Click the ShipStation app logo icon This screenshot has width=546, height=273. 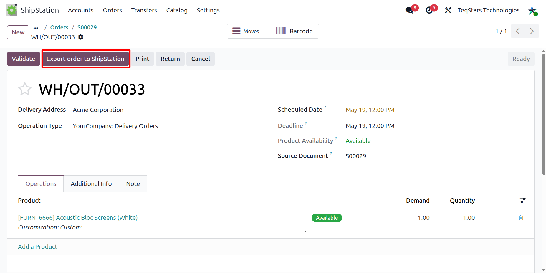(12, 10)
